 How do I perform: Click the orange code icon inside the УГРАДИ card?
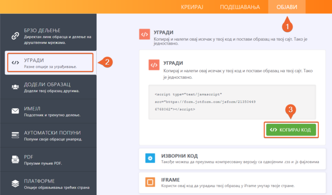154,65
